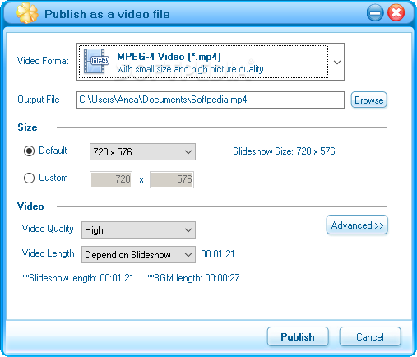Click the Video Length label

(x=48, y=253)
